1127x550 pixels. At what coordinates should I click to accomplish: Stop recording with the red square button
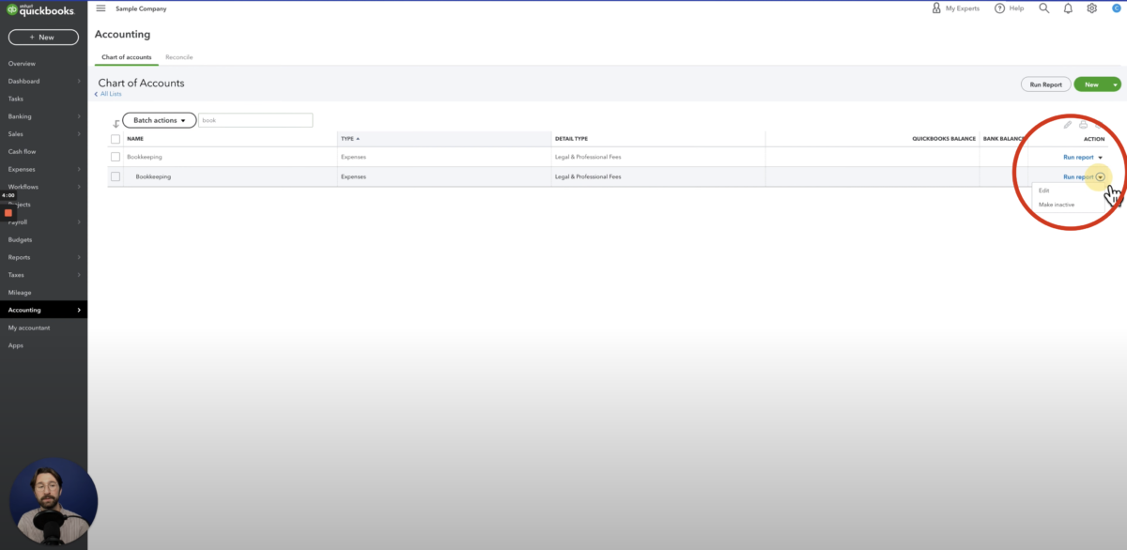point(8,213)
